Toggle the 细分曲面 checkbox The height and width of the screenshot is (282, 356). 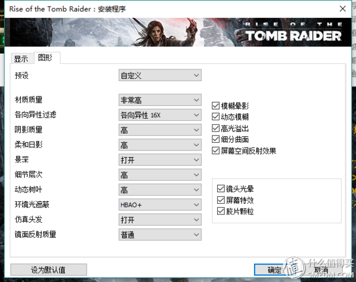[215, 139]
